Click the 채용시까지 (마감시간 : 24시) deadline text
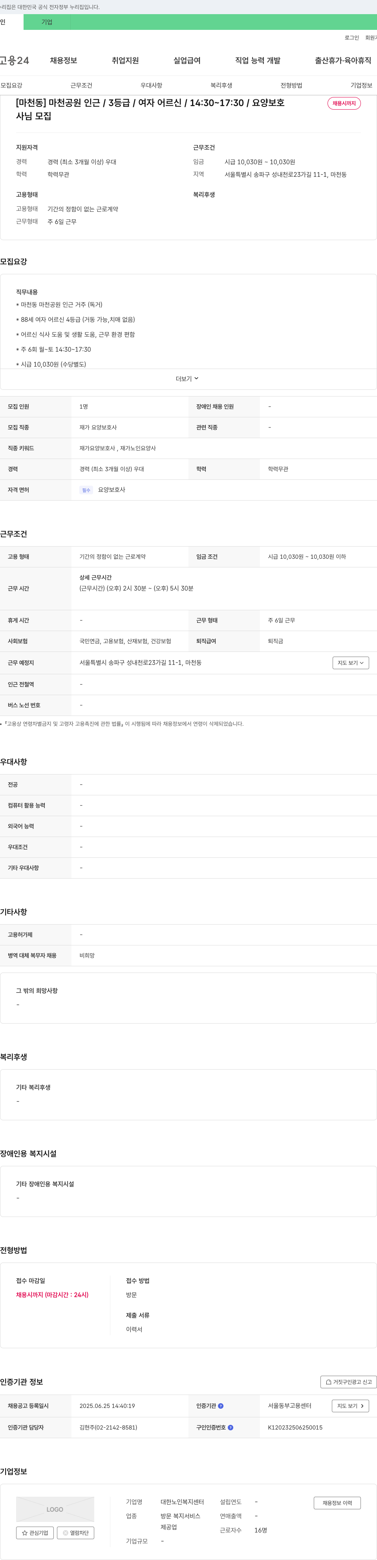The height and width of the screenshot is (1560, 377). [52, 1295]
